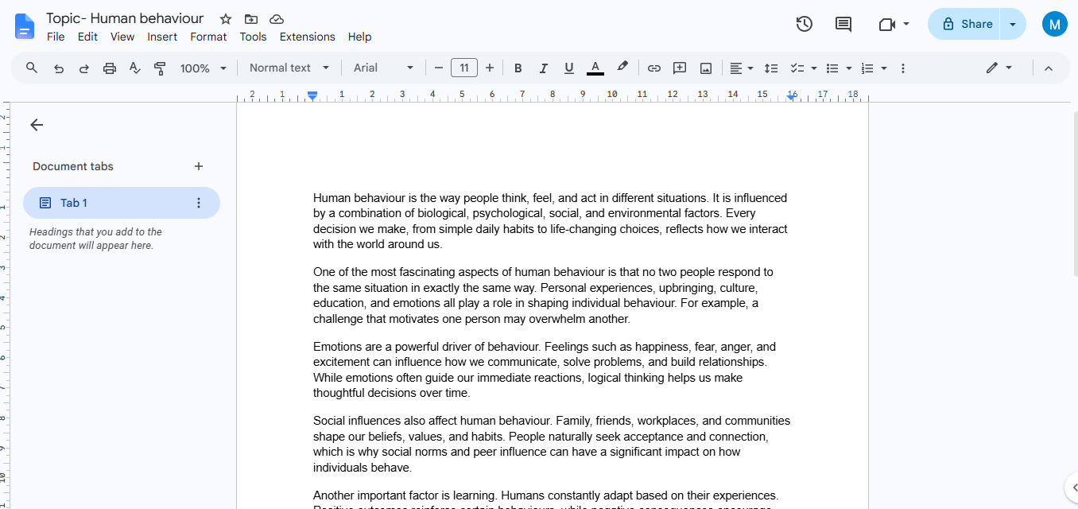Open the text color picker
This screenshot has width=1078, height=509.
595,68
